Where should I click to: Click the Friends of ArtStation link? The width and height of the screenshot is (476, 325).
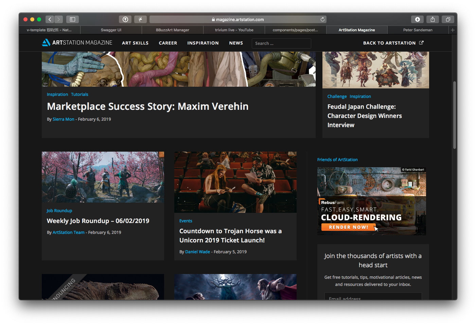[337, 160]
